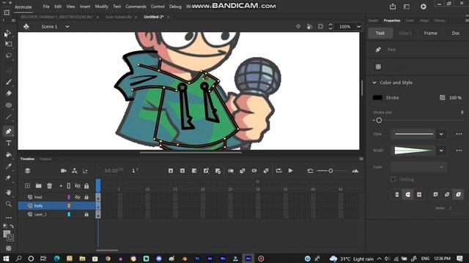Select the Eyedropper tool
Screen dimensions: 469x263
pyautogui.click(x=9, y=167)
